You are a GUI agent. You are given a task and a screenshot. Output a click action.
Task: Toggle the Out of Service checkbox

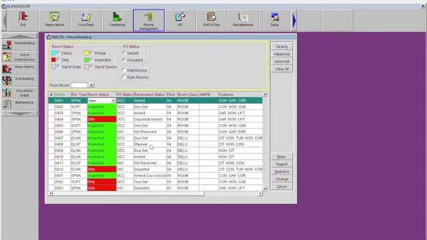pos(91,67)
